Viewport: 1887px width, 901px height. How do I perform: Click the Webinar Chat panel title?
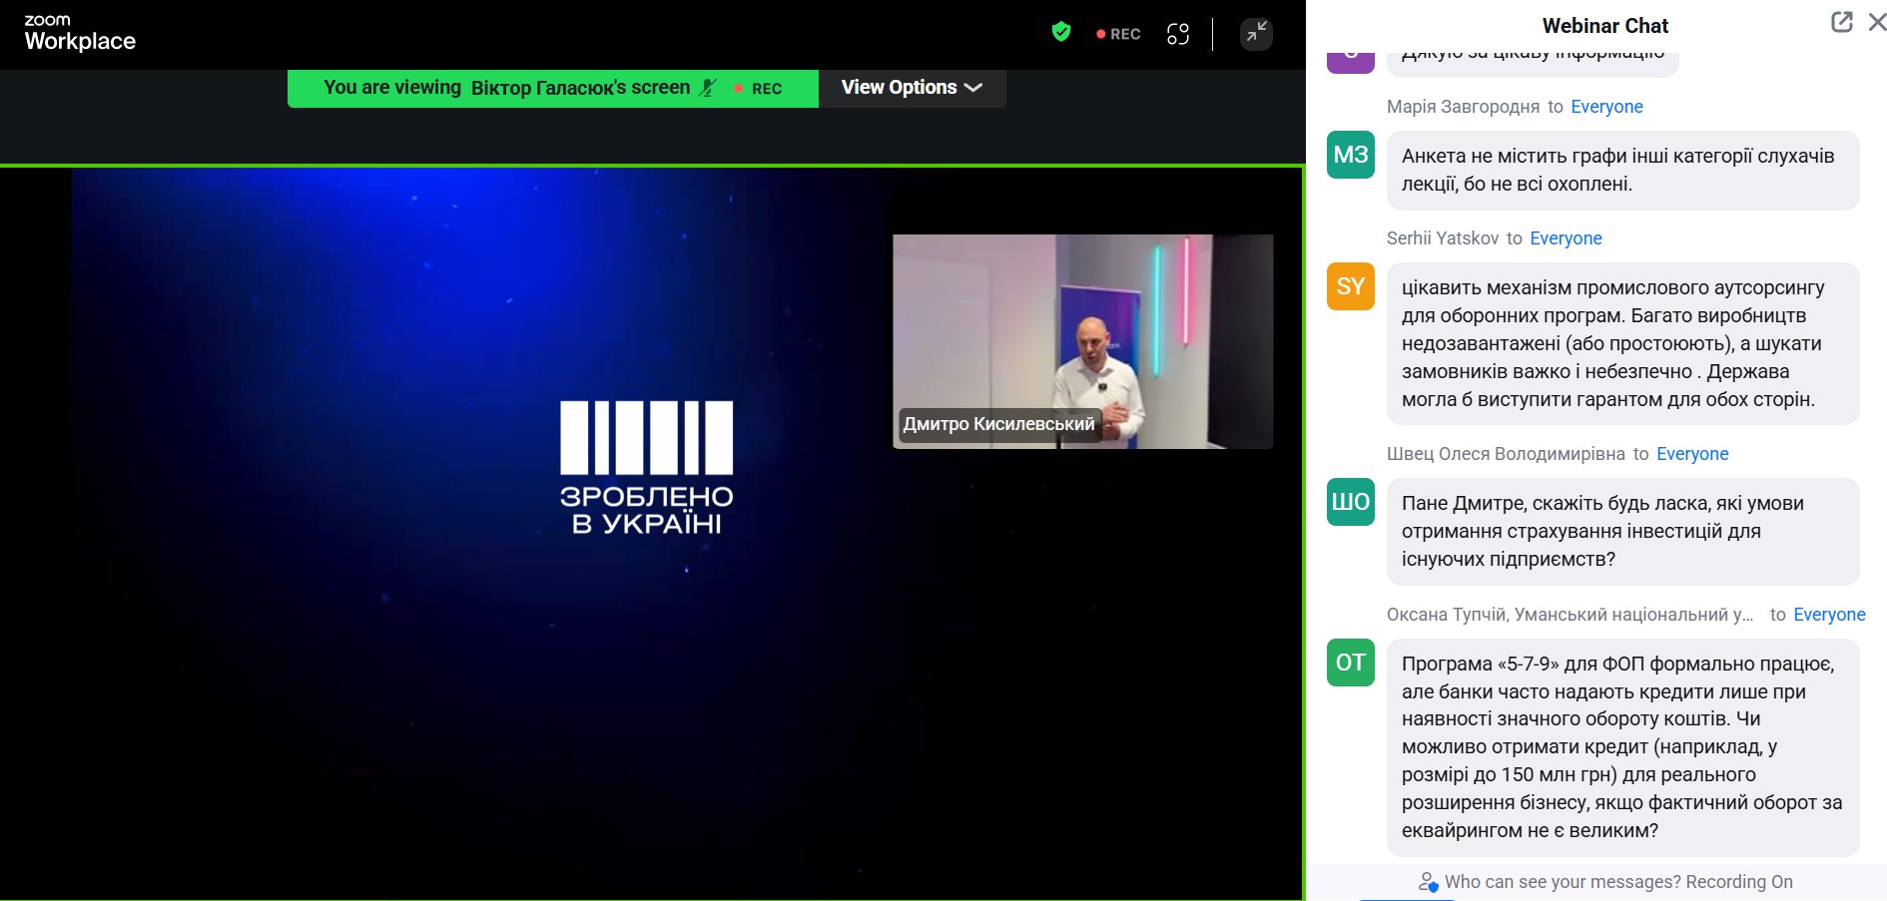[x=1604, y=26]
